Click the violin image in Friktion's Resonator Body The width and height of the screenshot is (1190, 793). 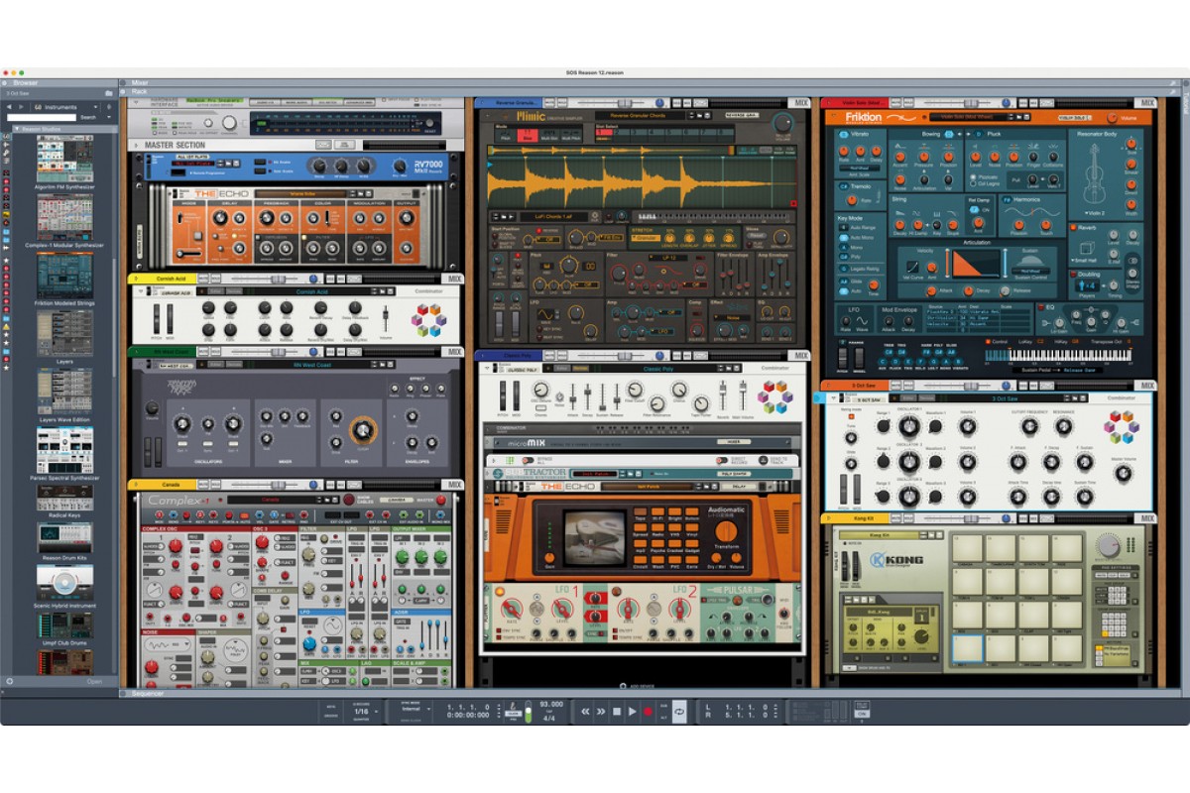click(x=1095, y=173)
